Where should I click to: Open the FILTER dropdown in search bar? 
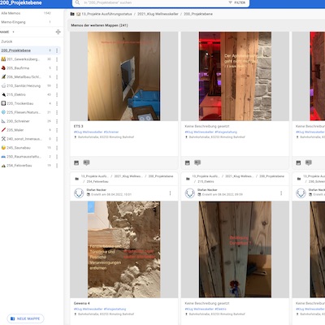237,2
